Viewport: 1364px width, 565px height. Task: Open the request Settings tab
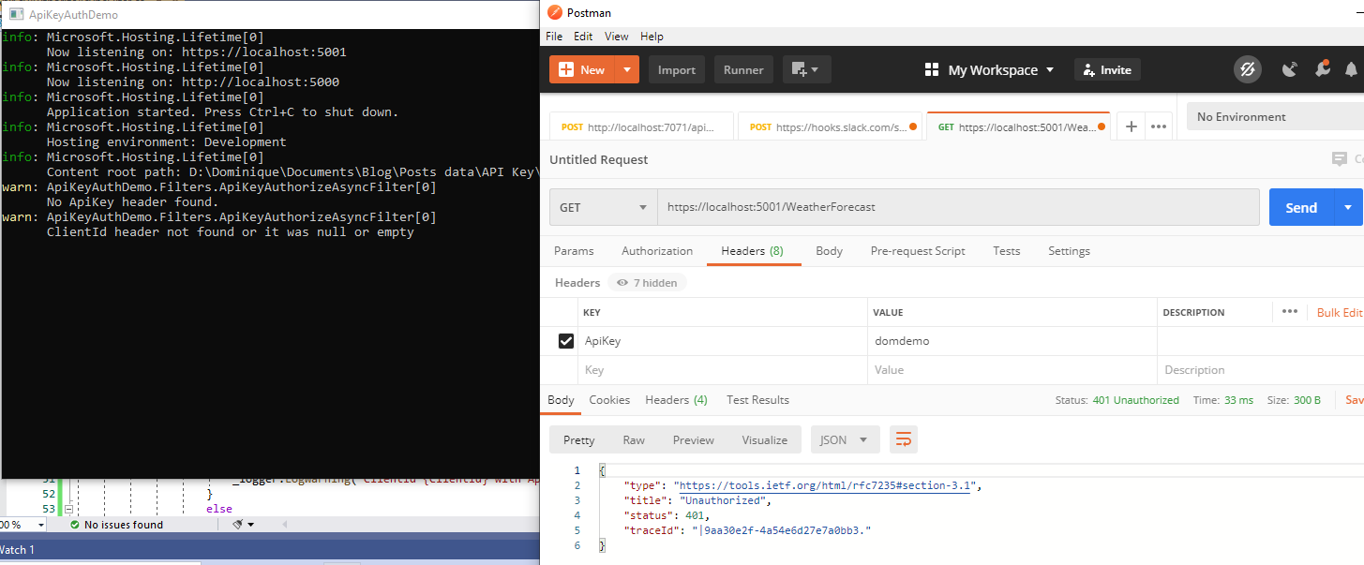[x=1069, y=251]
